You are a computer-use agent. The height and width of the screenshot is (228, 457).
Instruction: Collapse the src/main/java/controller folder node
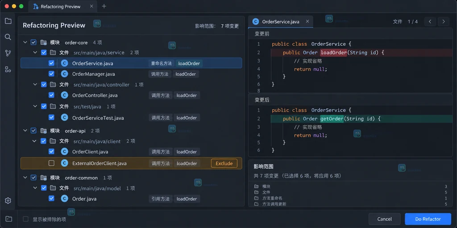click(x=35, y=85)
